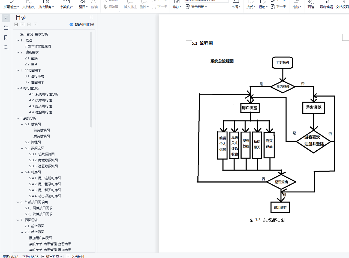The height and width of the screenshot is (258, 349).
Task: Collapse the 5.1 模块图 outline node
Action: click(x=22, y=124)
